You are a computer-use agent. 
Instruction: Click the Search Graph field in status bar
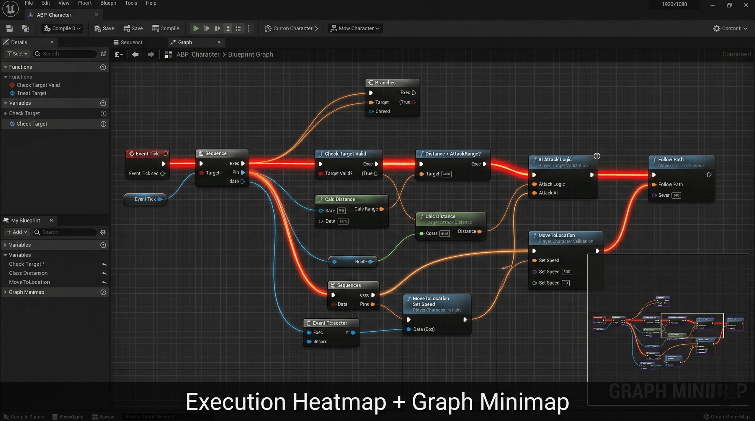(x=168, y=417)
